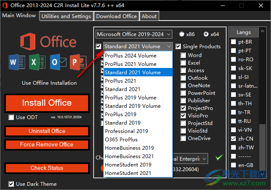Click the PowerPoint app icon

point(78,62)
